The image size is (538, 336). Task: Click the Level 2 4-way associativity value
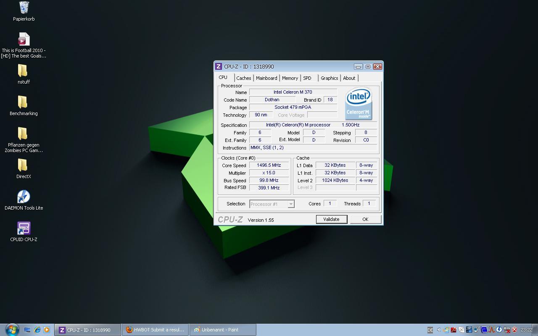click(x=366, y=180)
